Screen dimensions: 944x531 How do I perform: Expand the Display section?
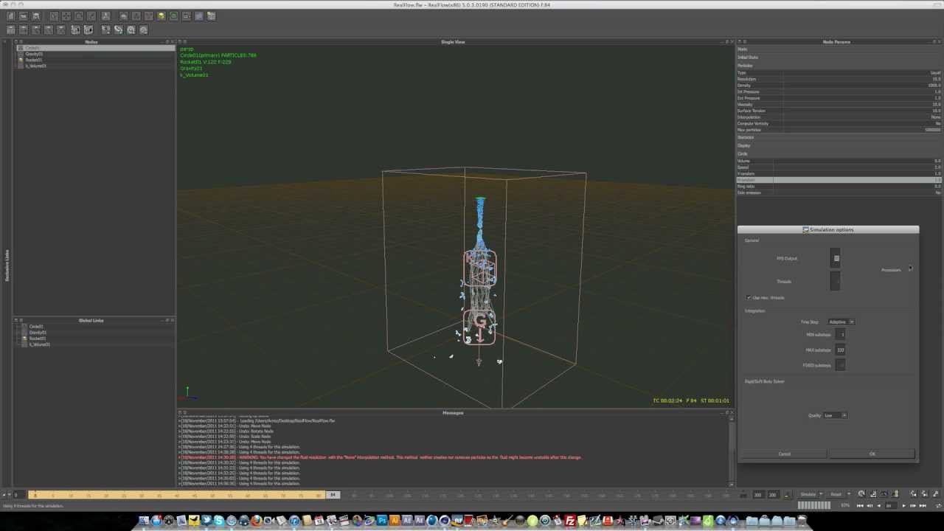743,145
